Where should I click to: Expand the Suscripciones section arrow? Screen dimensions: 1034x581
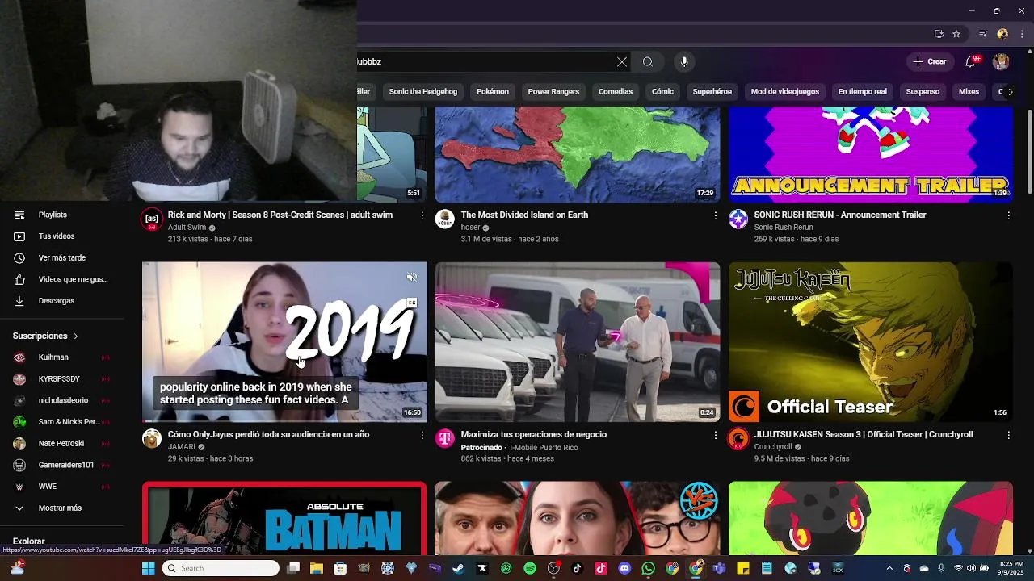coord(76,336)
